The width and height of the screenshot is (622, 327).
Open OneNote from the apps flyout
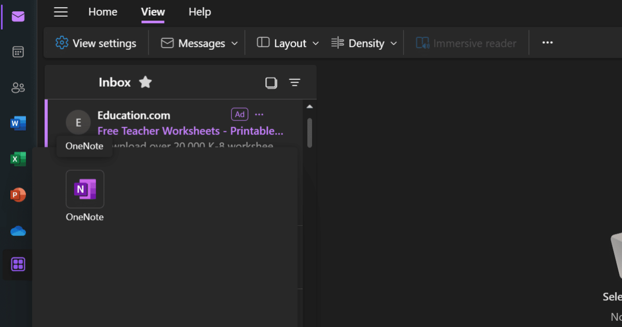pyautogui.click(x=85, y=189)
